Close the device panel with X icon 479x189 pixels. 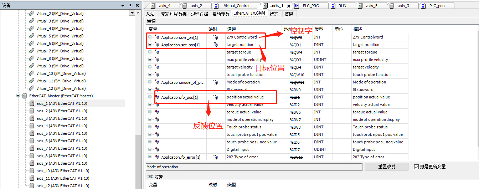point(137,5)
